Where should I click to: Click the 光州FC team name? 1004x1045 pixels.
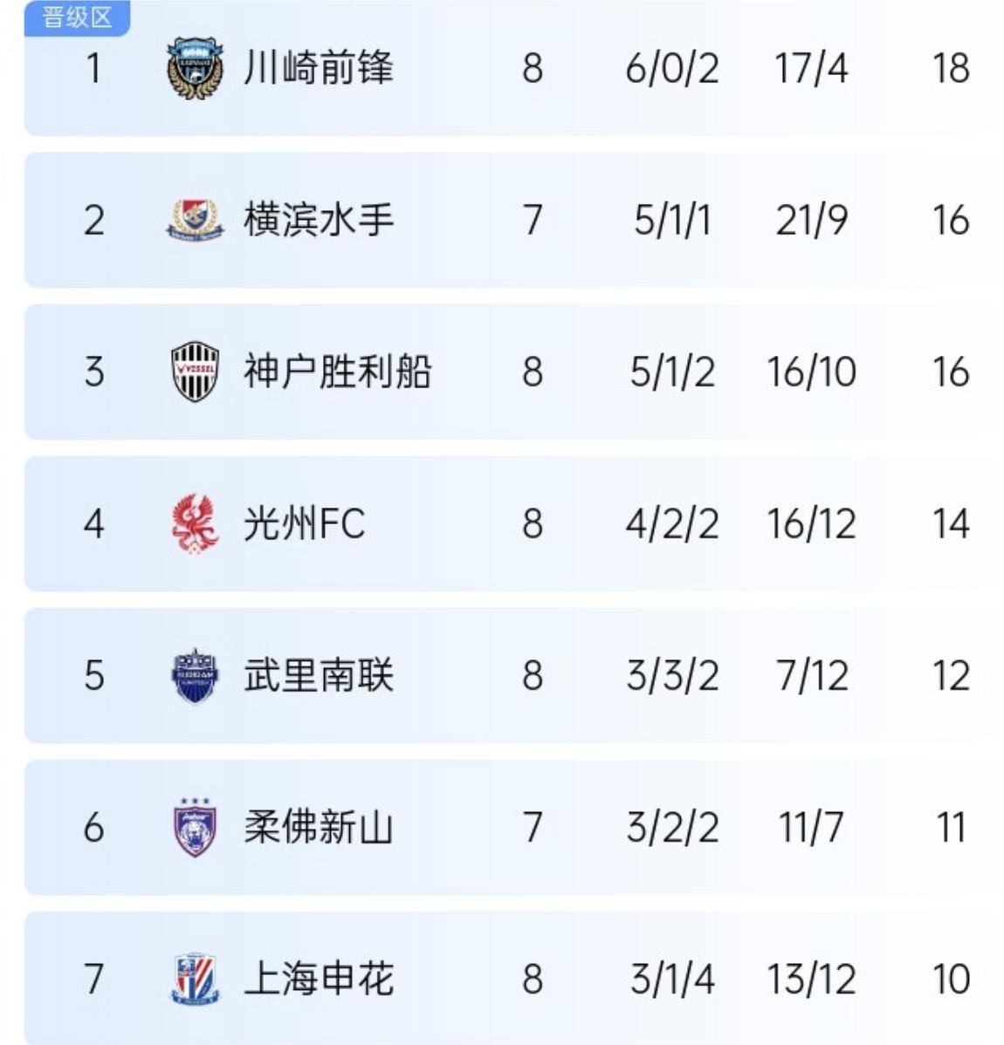[x=303, y=522]
